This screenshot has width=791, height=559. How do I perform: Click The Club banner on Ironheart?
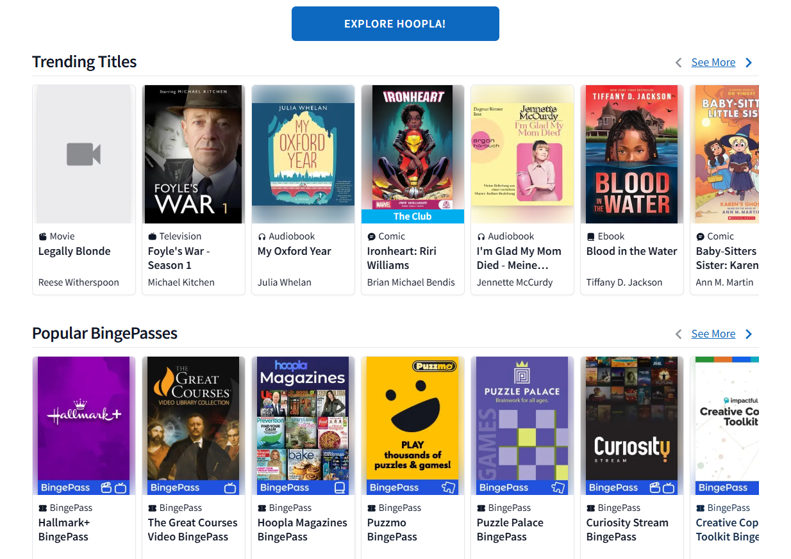pos(413,216)
